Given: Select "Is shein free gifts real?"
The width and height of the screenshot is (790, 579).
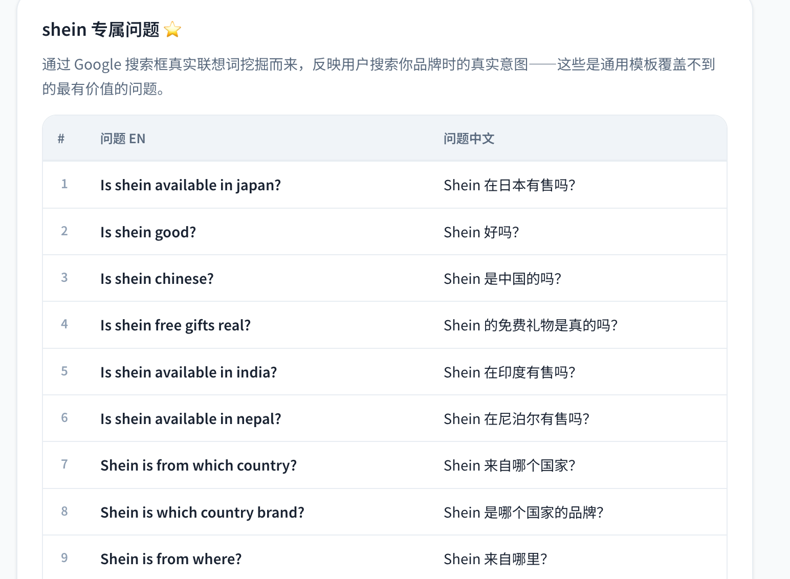Looking at the screenshot, I should click(175, 325).
